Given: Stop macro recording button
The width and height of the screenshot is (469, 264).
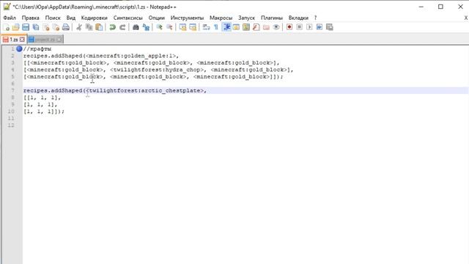Looking at the screenshot, I should click(x=299, y=27).
